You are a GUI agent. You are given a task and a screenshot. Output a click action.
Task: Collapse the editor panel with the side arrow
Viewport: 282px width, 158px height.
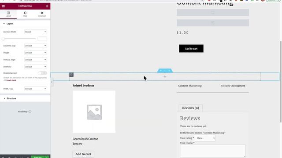coord(52,82)
